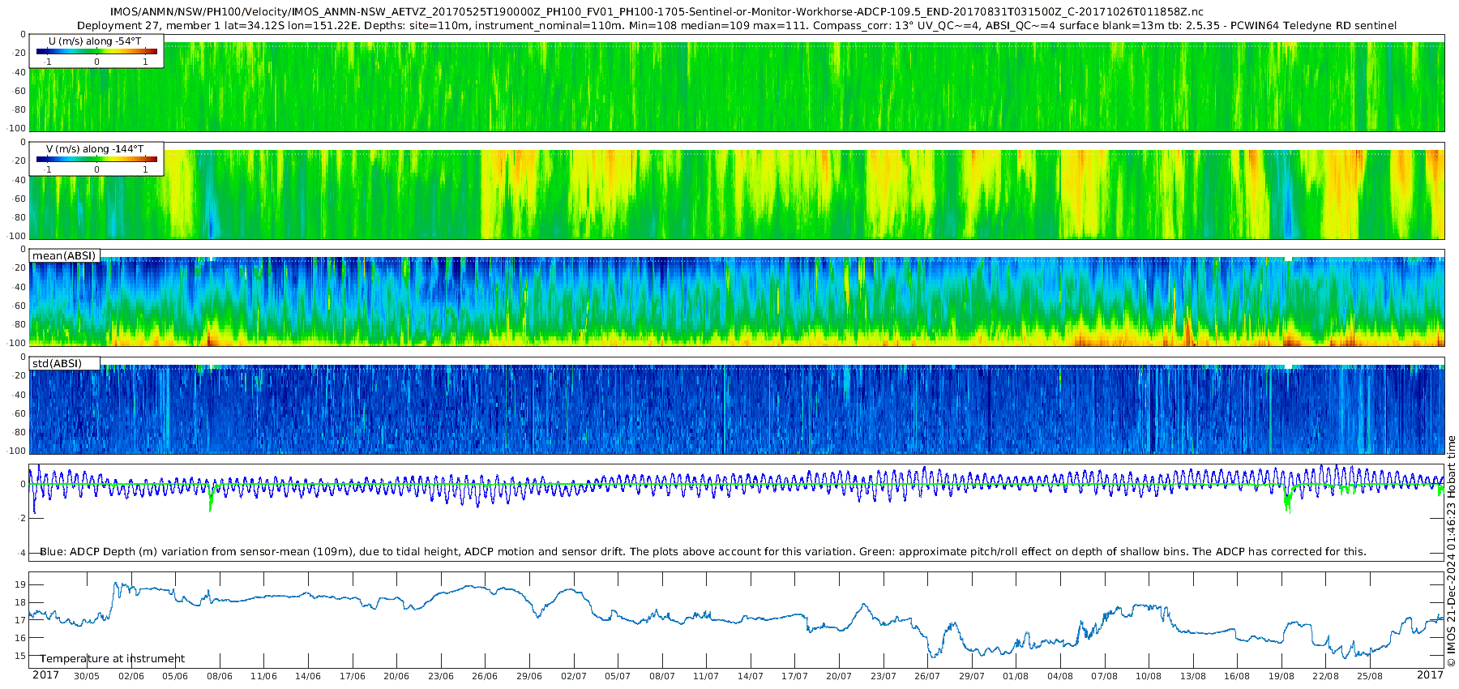Select the 'V (m/s) along -144°T' legend title
The width and height of the screenshot is (1459, 689).
tap(95, 148)
